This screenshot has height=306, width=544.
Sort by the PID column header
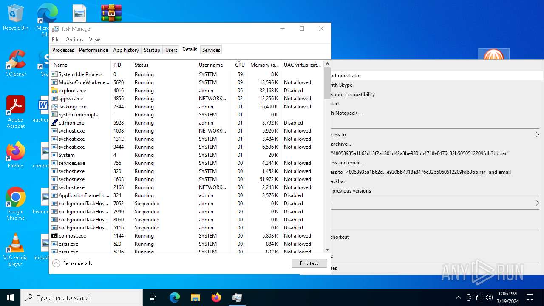pos(121,65)
